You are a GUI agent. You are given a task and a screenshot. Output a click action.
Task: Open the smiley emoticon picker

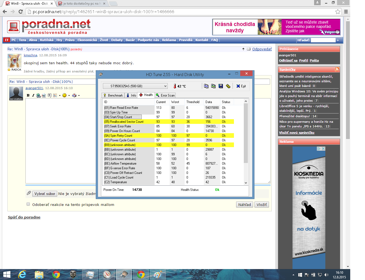pyautogui.click(x=65, y=95)
